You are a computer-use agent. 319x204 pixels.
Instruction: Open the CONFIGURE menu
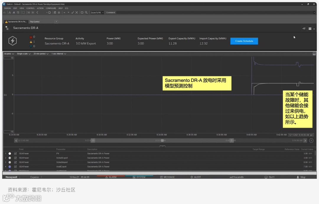[51, 8]
